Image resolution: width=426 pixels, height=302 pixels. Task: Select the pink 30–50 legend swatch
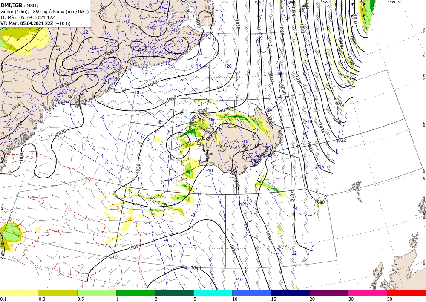368,293
